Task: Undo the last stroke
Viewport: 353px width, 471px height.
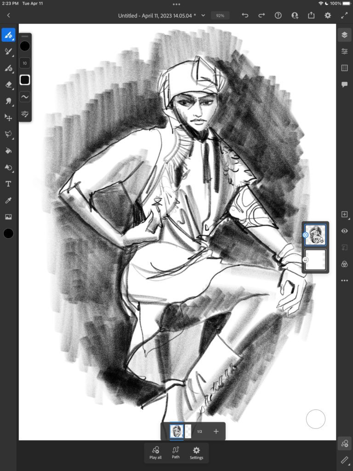Action: [x=245, y=15]
